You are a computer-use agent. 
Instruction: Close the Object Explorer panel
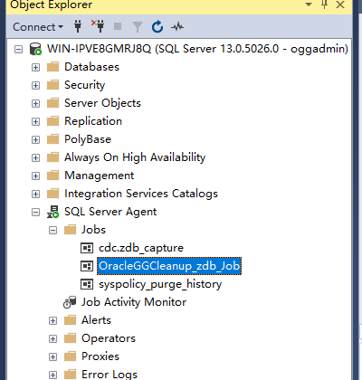(340, 5)
